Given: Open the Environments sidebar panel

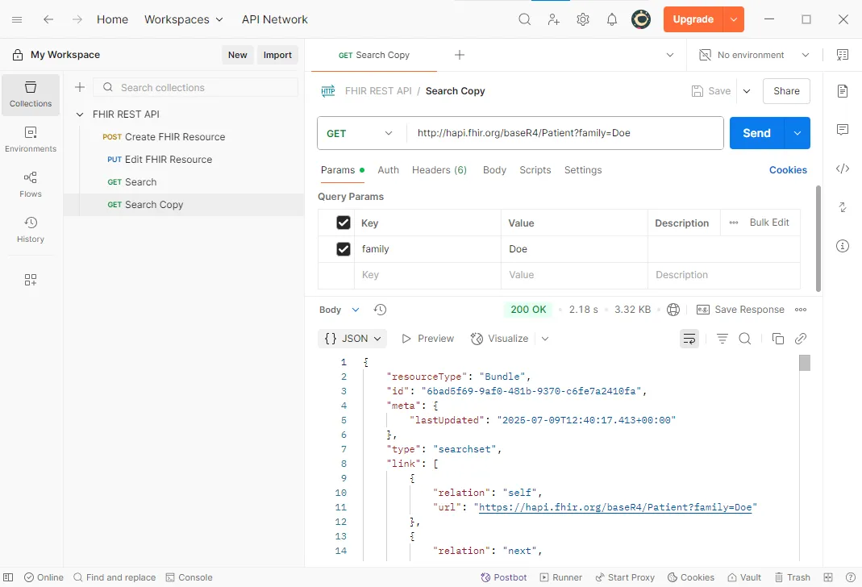Looking at the screenshot, I should click(x=31, y=139).
